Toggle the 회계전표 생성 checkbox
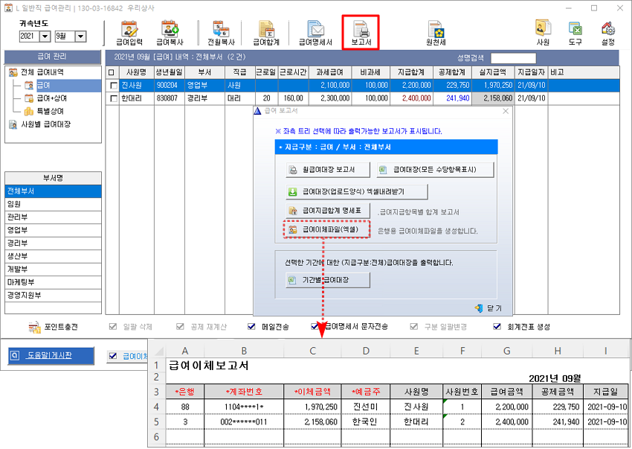 click(x=497, y=327)
